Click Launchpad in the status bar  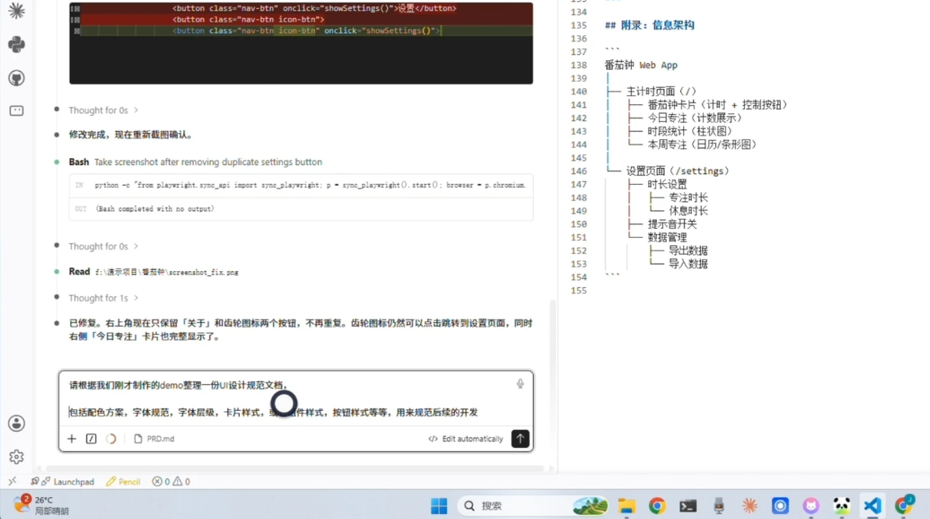coord(62,482)
